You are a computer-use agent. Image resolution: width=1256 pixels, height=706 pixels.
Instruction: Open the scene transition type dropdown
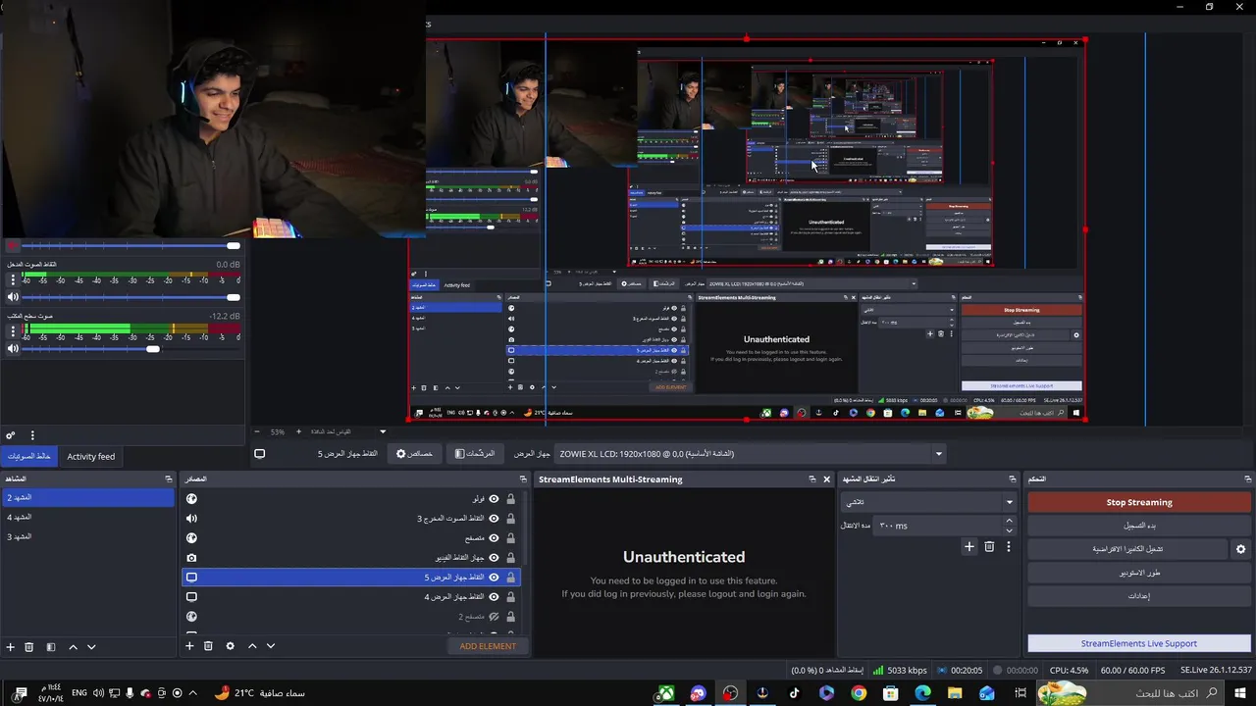click(928, 502)
